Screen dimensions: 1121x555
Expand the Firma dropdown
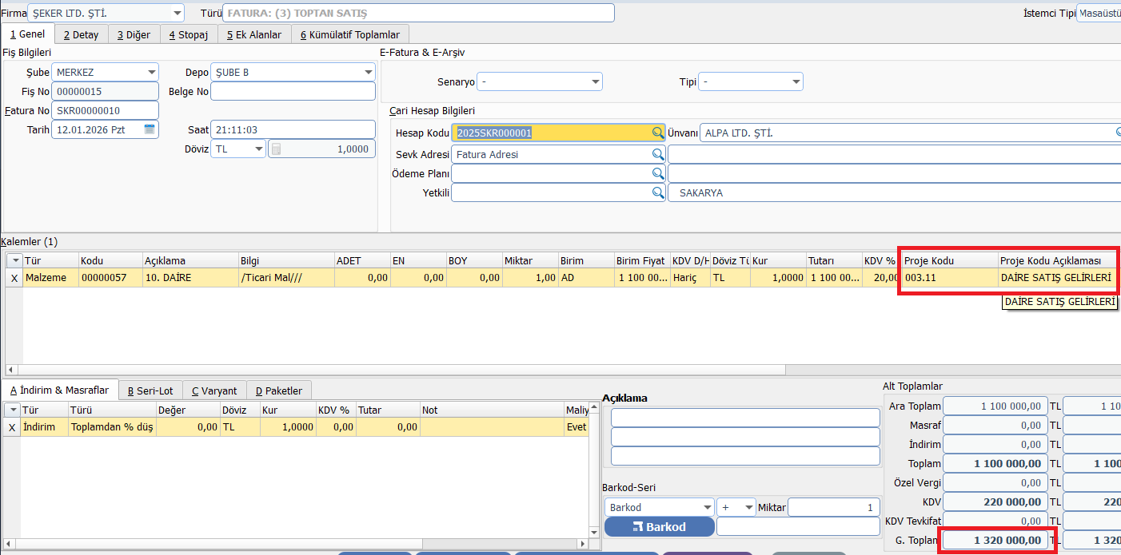click(x=177, y=14)
